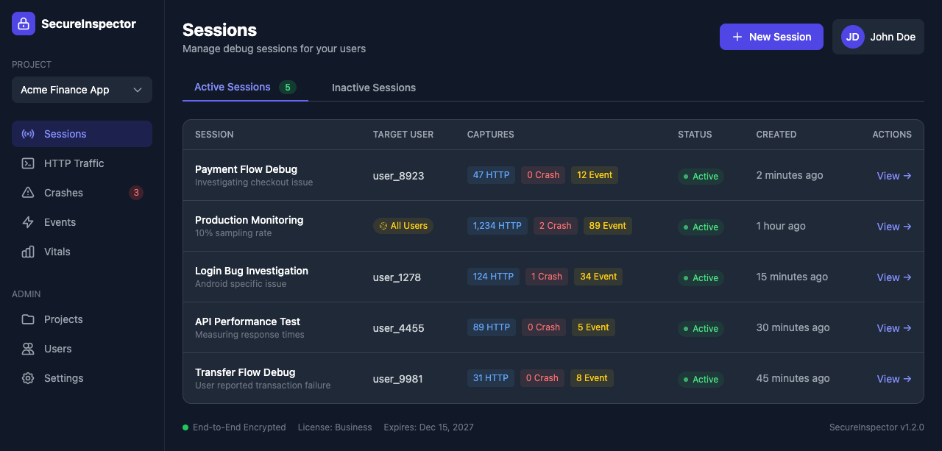Click the Crashes badge showing 3

click(135, 193)
